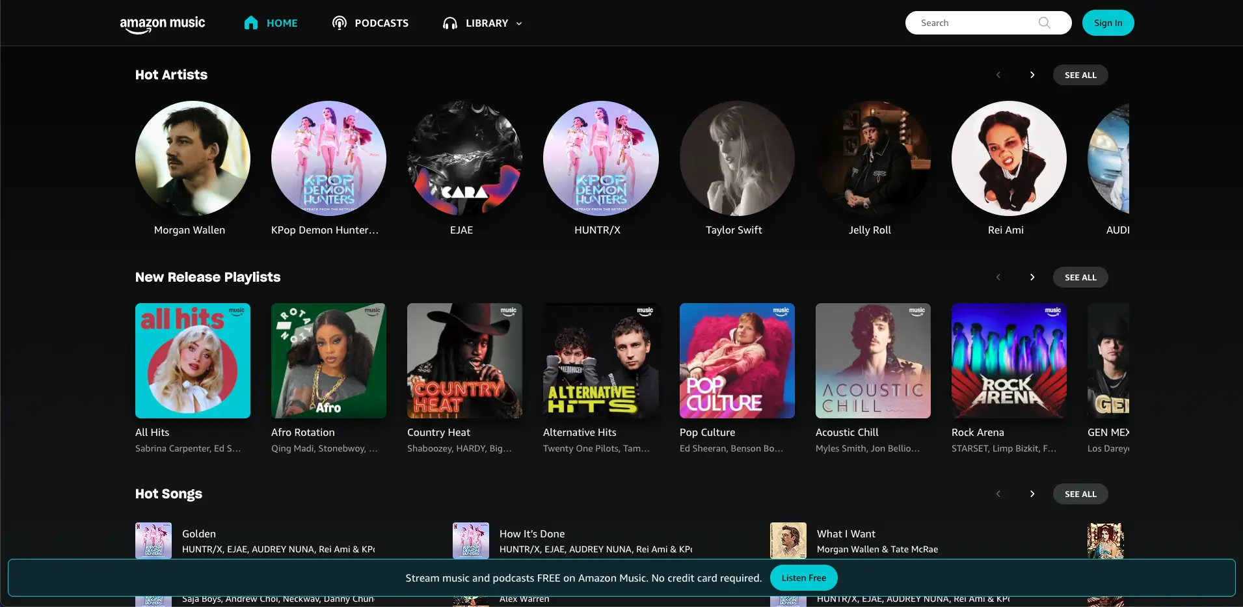Click the Podcasts broadcast icon
Viewport: 1243px width, 607px height.
339,23
